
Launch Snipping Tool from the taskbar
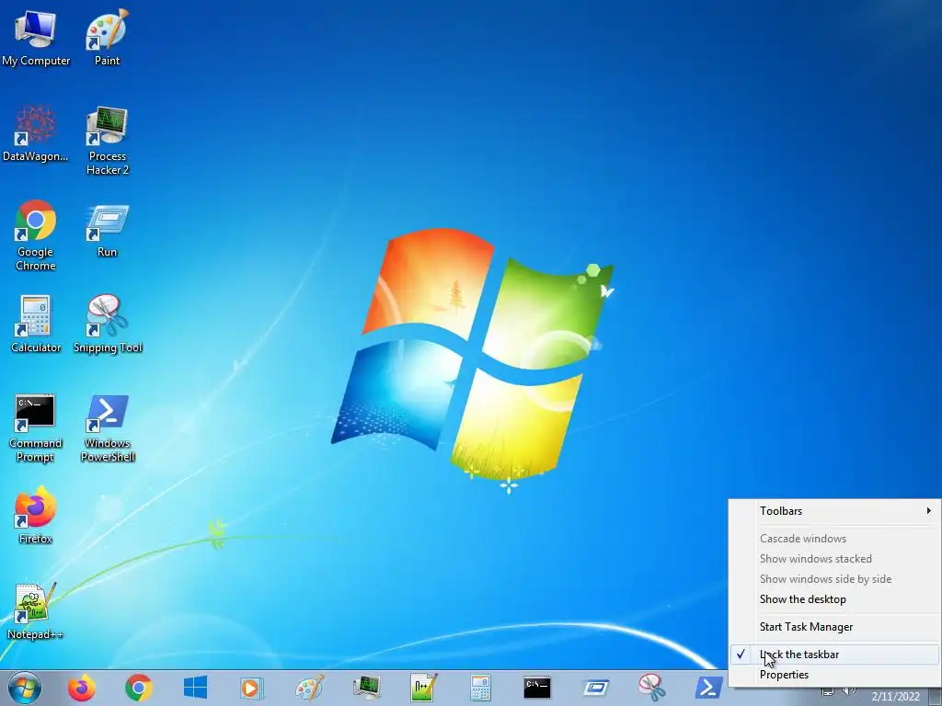coord(652,688)
